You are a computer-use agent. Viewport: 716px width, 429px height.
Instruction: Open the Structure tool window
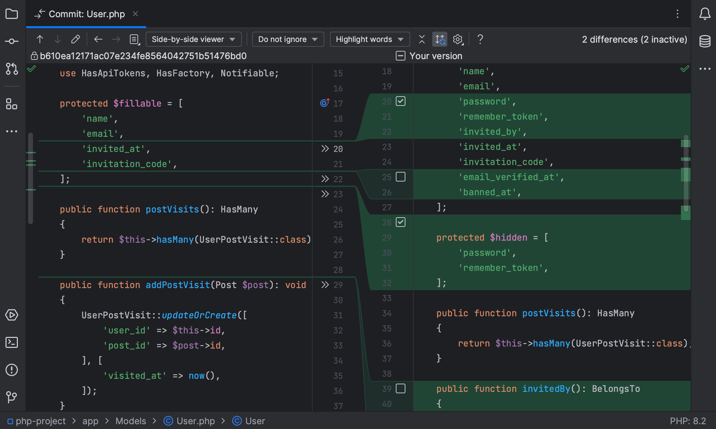(x=12, y=104)
